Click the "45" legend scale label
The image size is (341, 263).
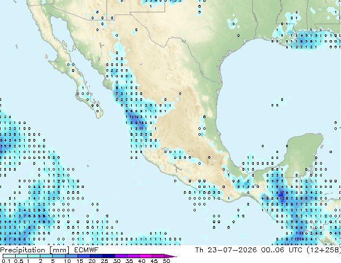tap(154, 261)
